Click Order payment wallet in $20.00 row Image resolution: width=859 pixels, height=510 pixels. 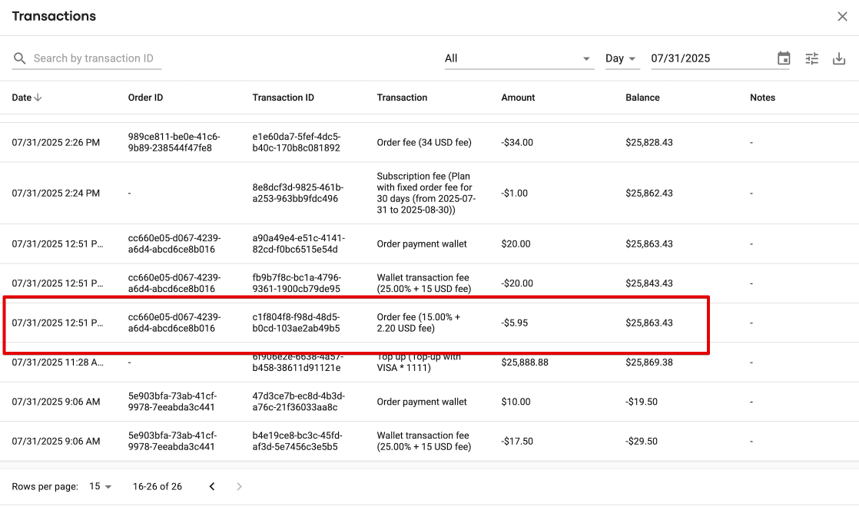[422, 243]
